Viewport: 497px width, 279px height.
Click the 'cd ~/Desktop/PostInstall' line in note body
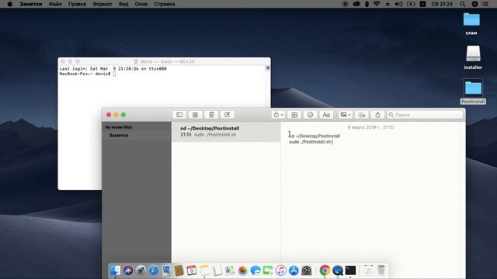pyautogui.click(x=315, y=136)
